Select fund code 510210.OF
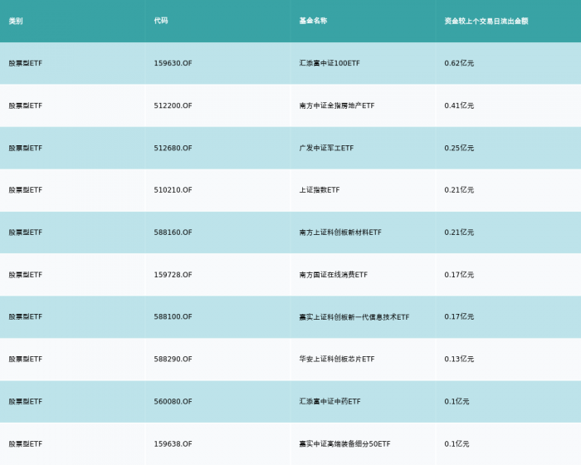The image size is (581, 465). (173, 190)
